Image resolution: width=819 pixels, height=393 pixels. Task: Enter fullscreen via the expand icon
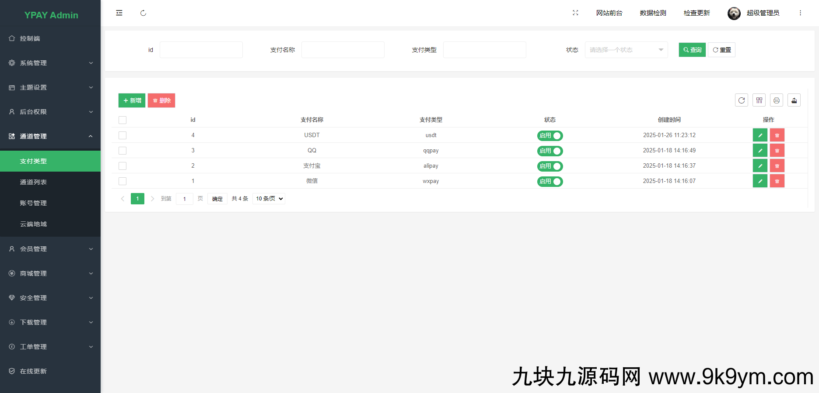point(575,13)
